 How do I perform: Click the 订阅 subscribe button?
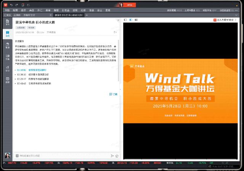(114, 94)
